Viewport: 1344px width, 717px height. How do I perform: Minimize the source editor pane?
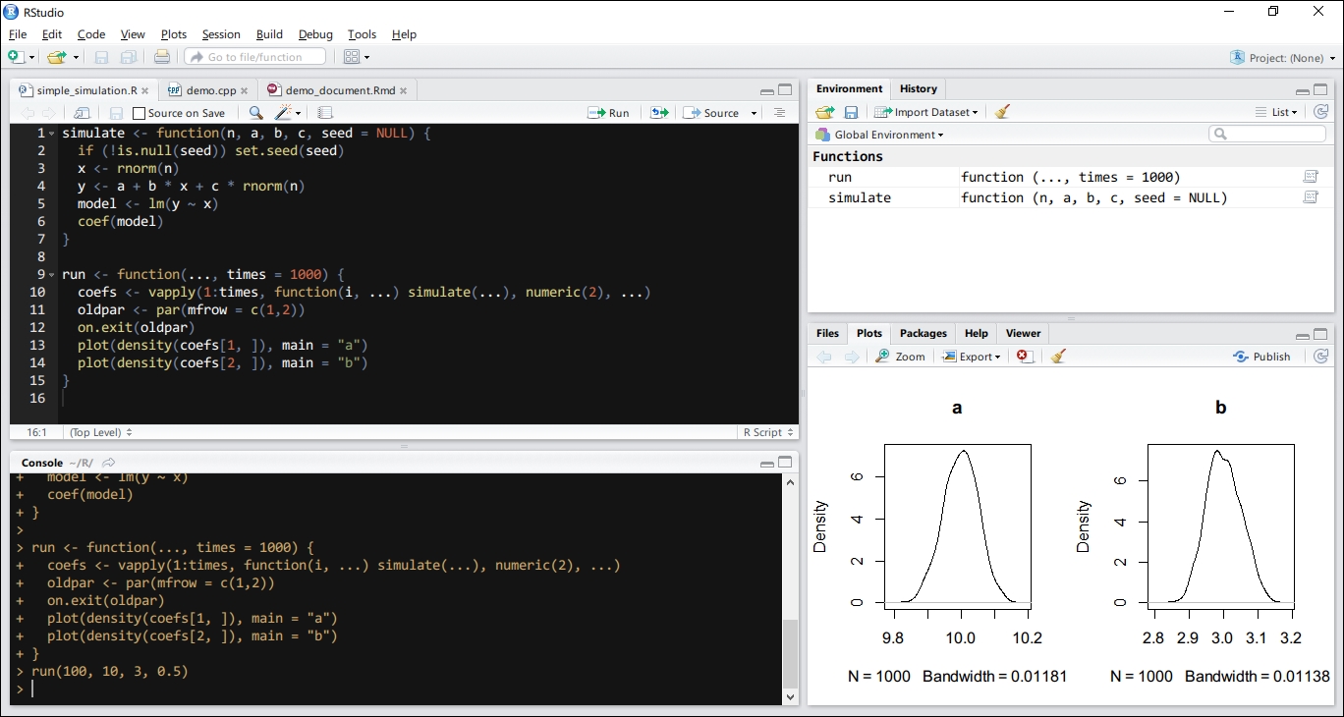coord(767,90)
